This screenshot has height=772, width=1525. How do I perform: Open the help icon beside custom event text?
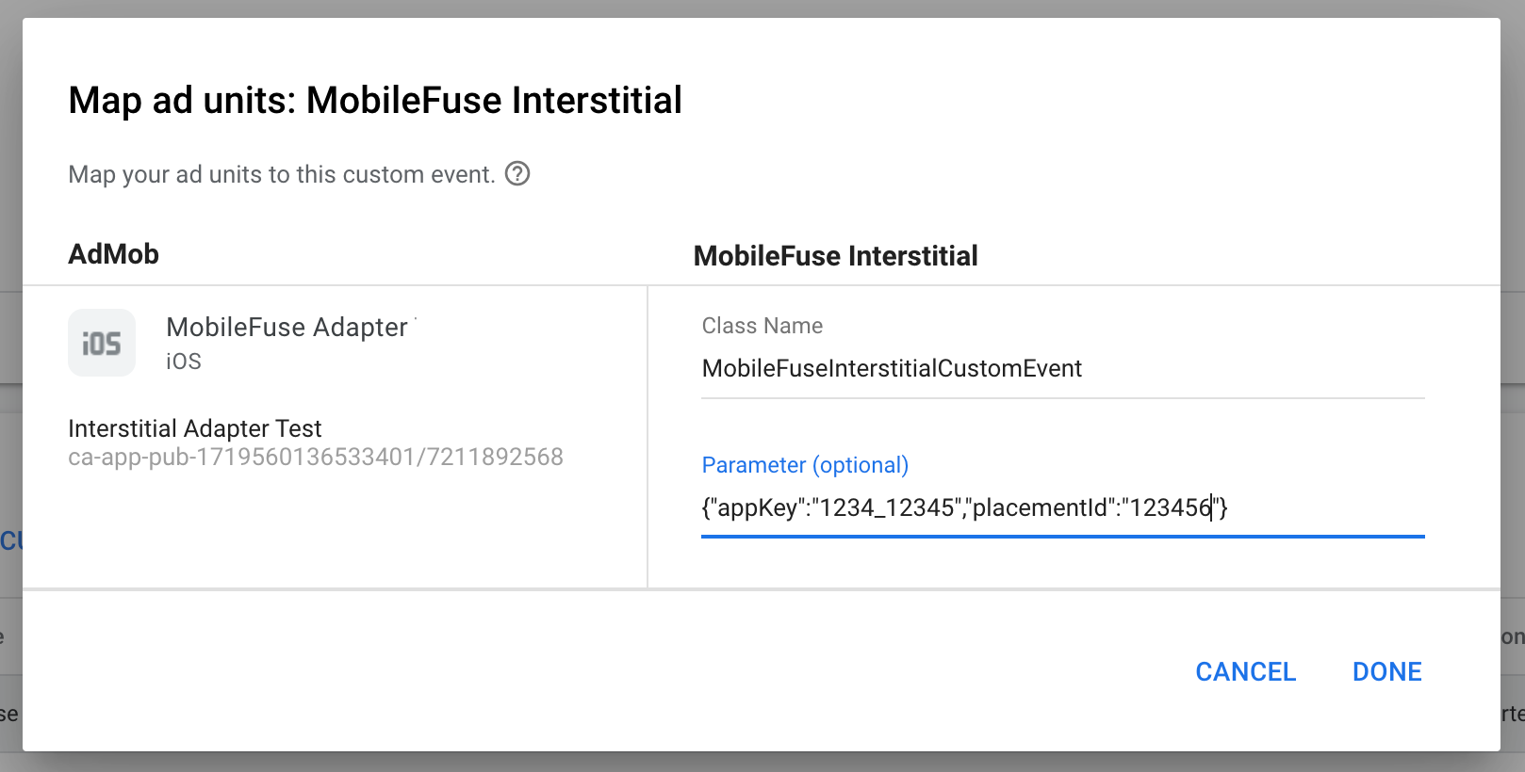(517, 174)
